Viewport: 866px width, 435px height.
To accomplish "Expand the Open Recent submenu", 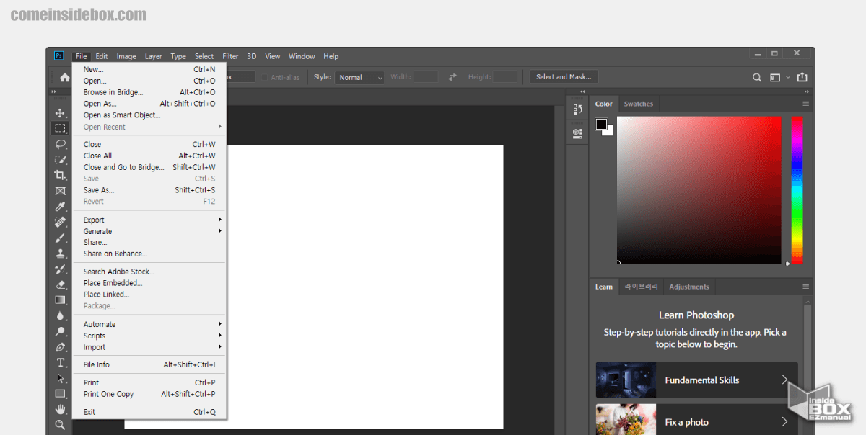I will pyautogui.click(x=150, y=127).
